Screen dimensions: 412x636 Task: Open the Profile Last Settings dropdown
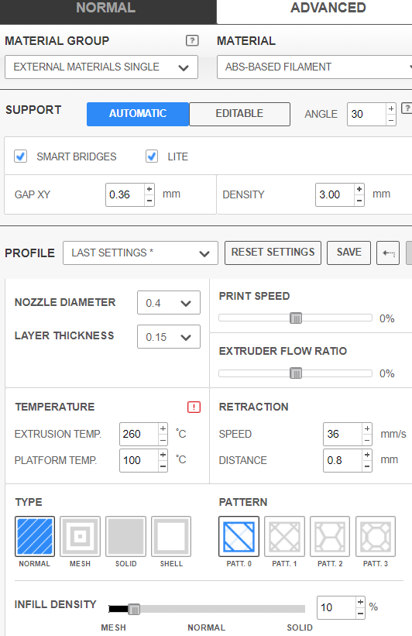(140, 253)
